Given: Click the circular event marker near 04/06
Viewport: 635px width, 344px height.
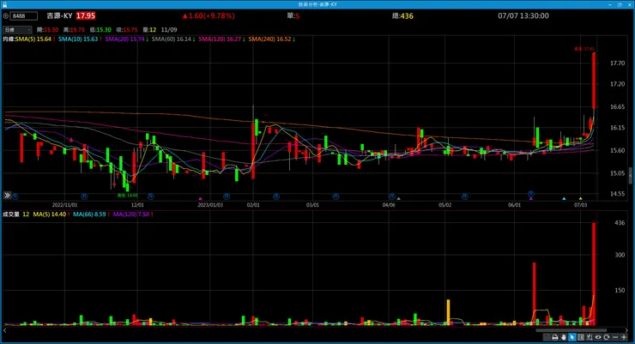Looking at the screenshot, I should click(391, 196).
